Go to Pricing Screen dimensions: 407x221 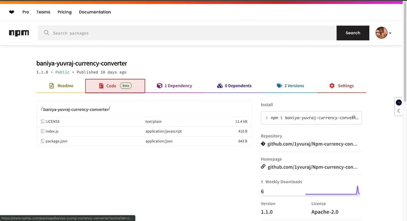[64, 12]
